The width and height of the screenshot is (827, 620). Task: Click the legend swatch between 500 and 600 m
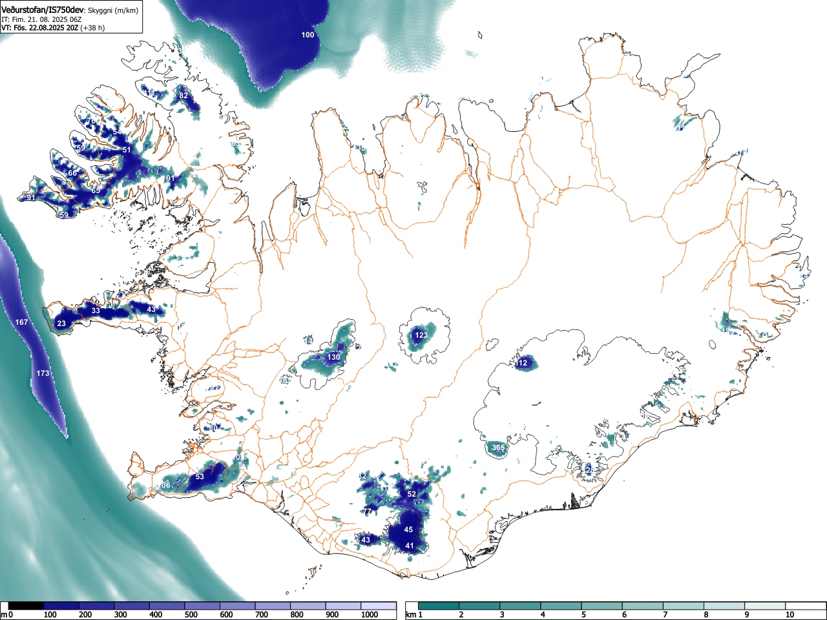[x=202, y=606]
